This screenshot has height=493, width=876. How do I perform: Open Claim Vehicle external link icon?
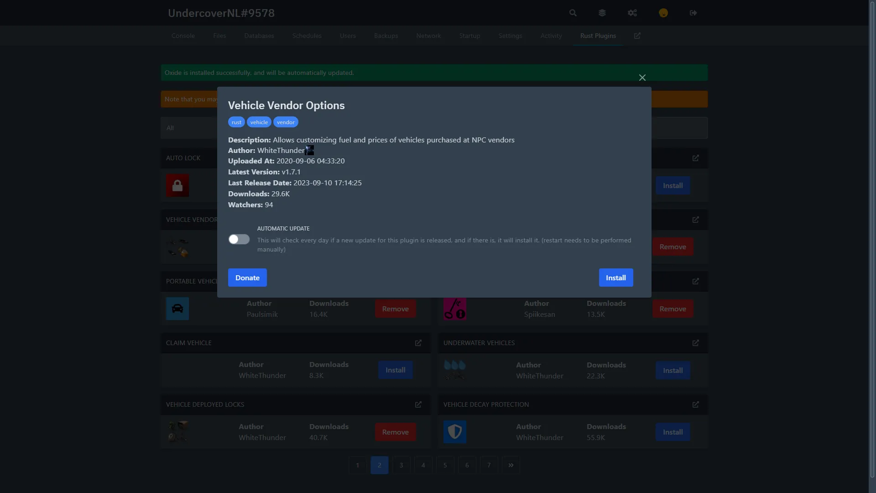coord(418,343)
